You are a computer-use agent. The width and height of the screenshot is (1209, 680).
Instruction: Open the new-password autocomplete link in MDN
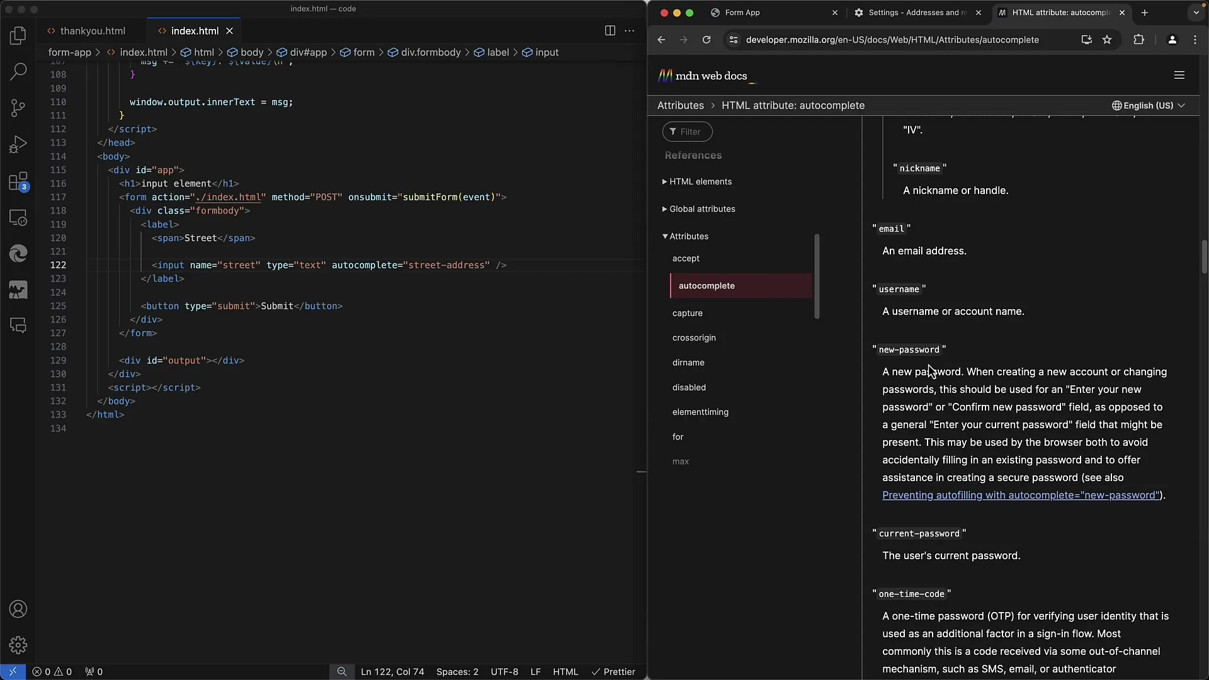[x=1019, y=494]
